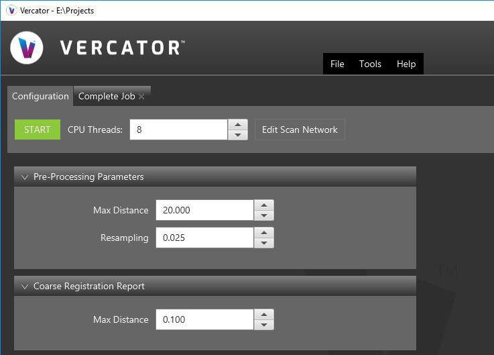Focus Pre-Processing Max Distance field
Viewport: 494px width, 355px height.
tap(204, 210)
